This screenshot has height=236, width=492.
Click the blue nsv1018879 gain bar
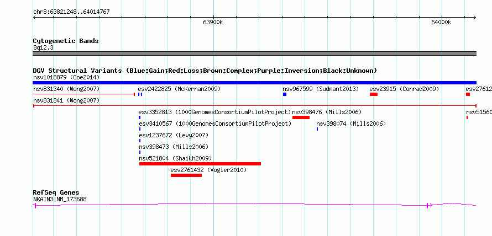coord(254,83)
